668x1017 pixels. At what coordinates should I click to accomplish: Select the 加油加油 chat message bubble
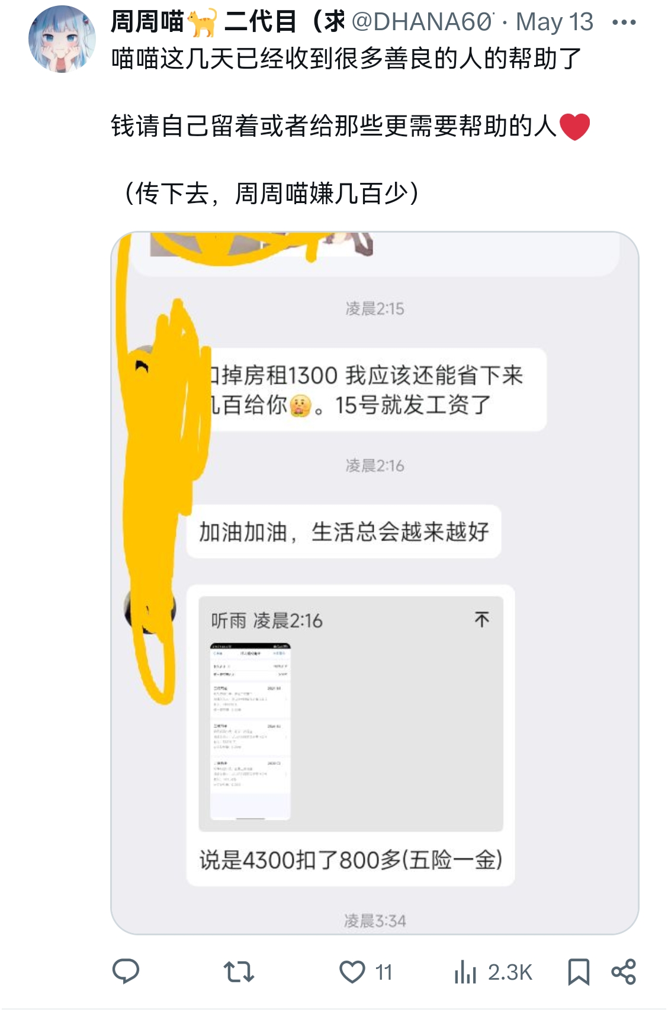point(344,532)
